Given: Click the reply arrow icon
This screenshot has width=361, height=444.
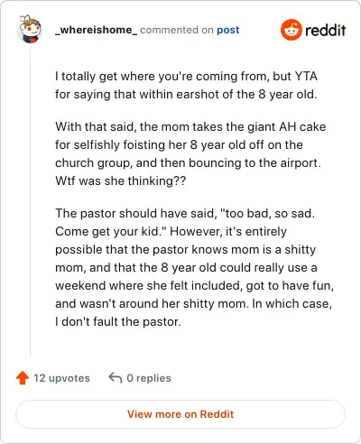Looking at the screenshot, I should (116, 377).
